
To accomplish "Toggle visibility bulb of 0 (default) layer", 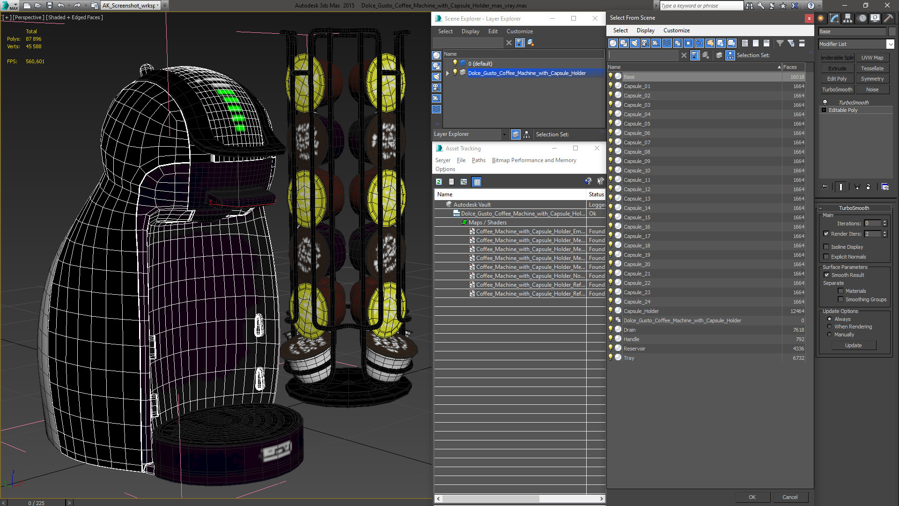I will click(455, 63).
